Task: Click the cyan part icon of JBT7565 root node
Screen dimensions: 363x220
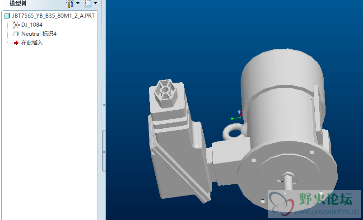Action: coord(7,16)
